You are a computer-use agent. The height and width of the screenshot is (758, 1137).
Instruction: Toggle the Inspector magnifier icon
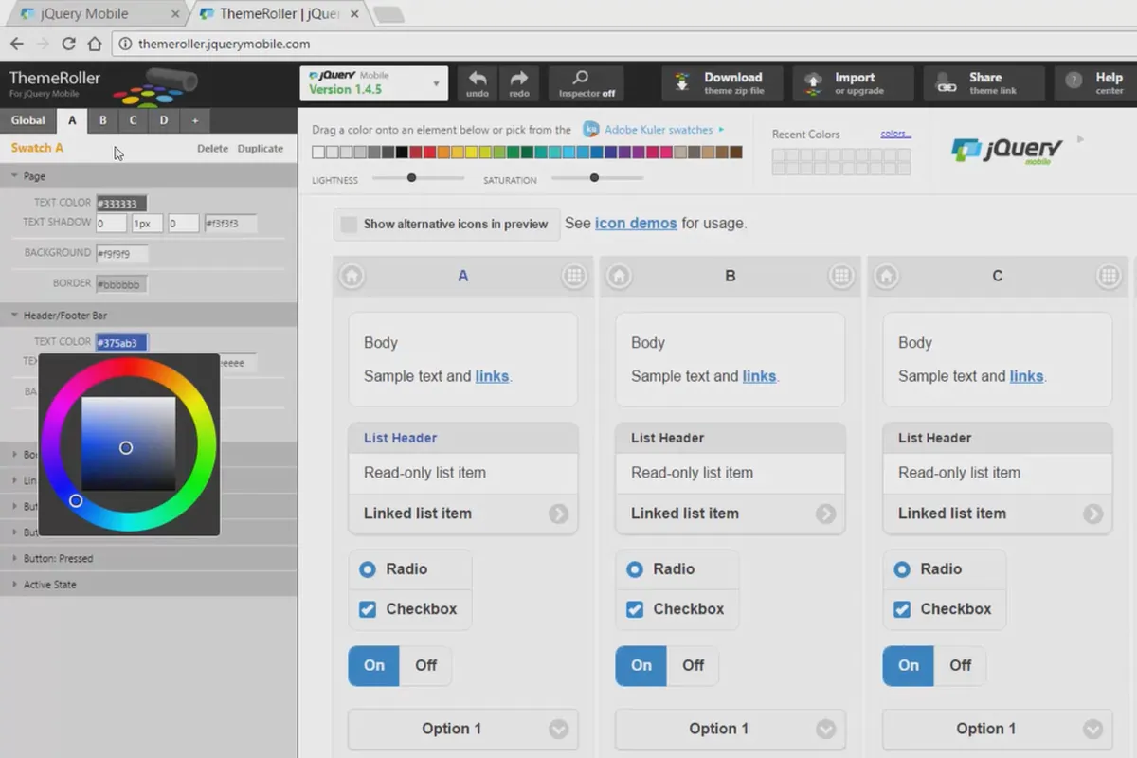pos(581,78)
